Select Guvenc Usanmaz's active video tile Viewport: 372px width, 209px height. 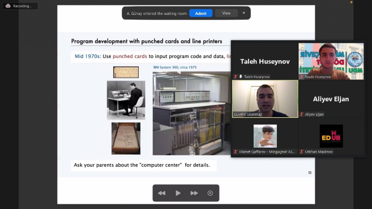pos(265,99)
